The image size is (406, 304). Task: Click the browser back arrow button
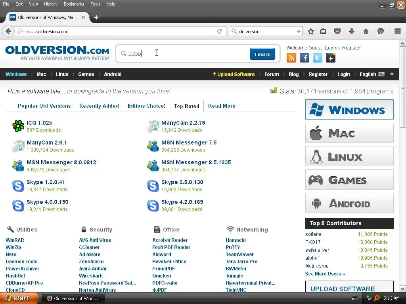click(x=8, y=32)
